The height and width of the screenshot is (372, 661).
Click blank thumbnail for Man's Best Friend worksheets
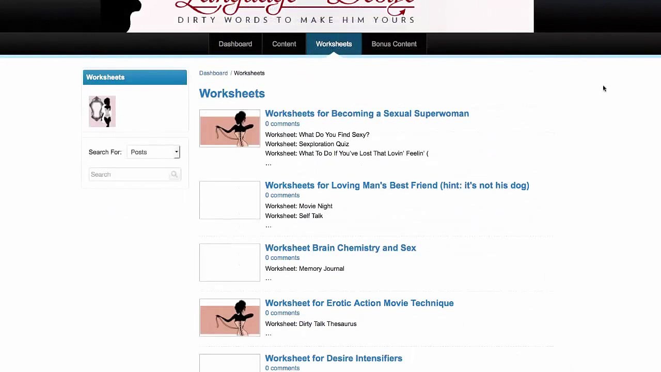[x=230, y=200]
